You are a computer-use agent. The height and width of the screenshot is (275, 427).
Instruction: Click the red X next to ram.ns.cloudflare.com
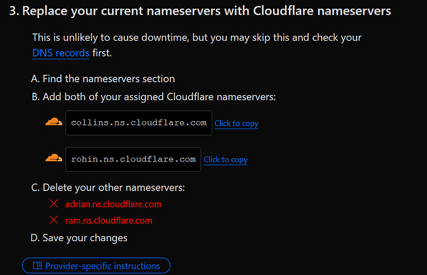[54, 220]
